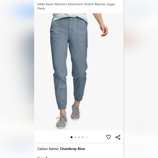Tap the Colour Name label text
The image size is (158, 158).
pyautogui.click(x=48, y=149)
